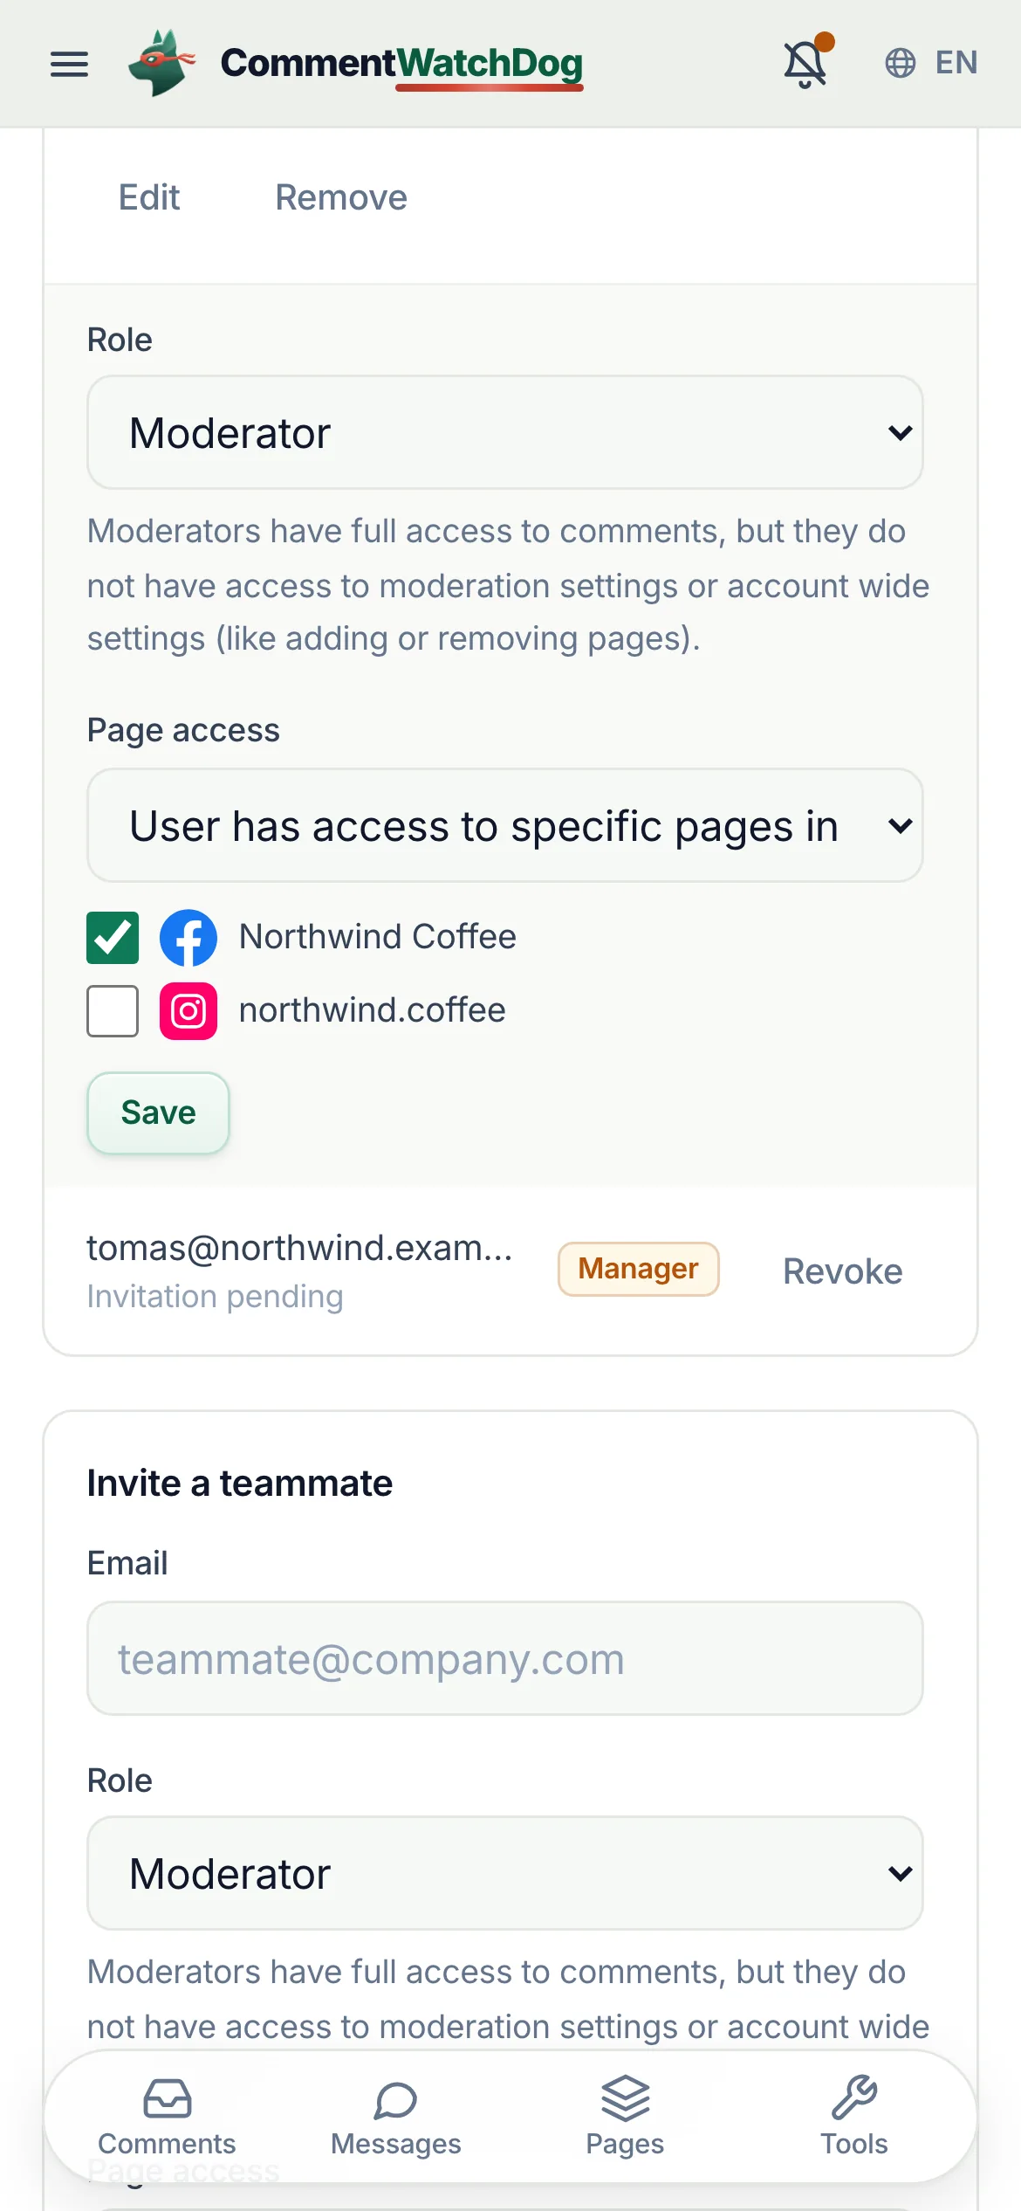Click the Facebook icon for Northwind Coffee
Screen dimensions: 1021x2211
[x=188, y=938]
